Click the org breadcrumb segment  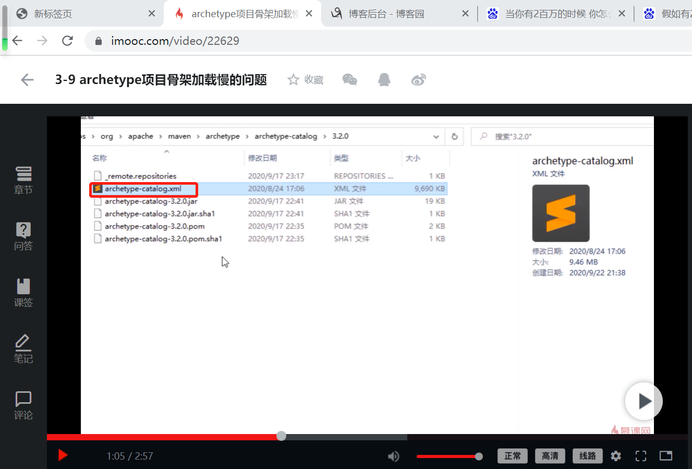pyautogui.click(x=107, y=136)
